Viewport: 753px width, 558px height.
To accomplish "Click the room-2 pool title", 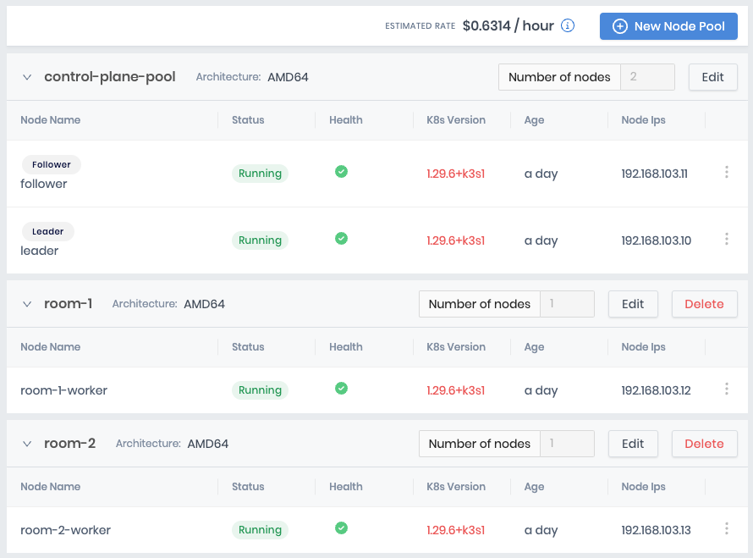I will point(70,444).
